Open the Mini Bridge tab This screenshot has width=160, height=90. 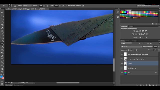click(x=9, y=85)
